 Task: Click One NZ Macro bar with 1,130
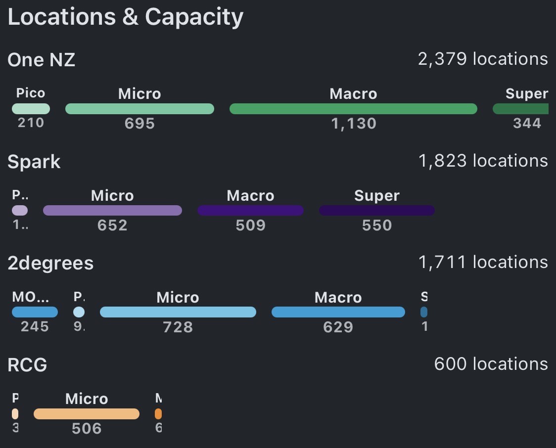click(x=353, y=109)
